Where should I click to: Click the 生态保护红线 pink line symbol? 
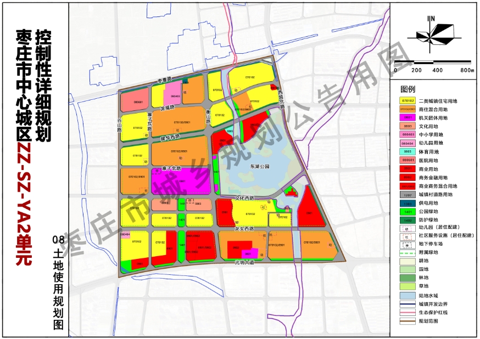click(x=407, y=313)
